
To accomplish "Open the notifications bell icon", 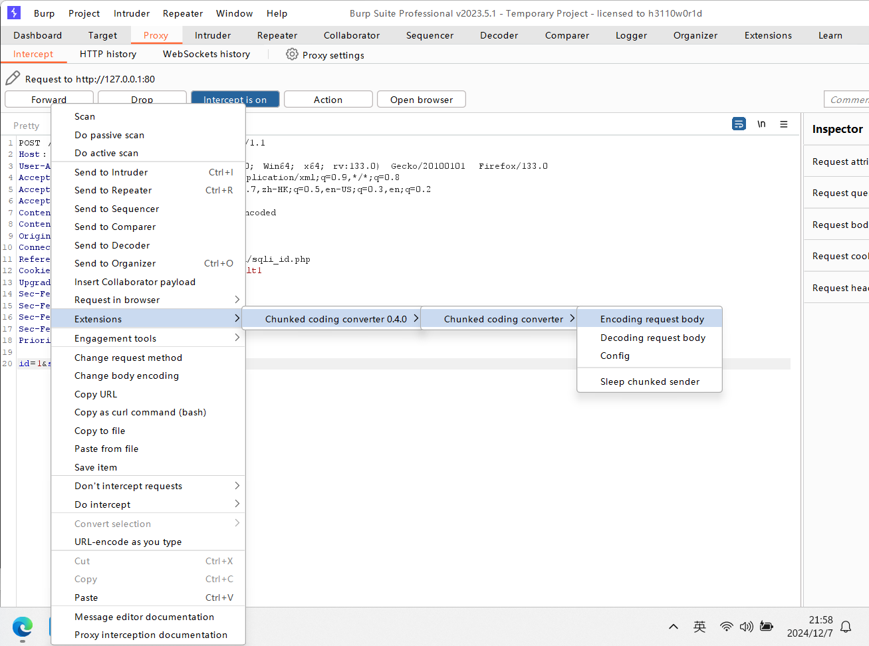I will click(x=846, y=626).
